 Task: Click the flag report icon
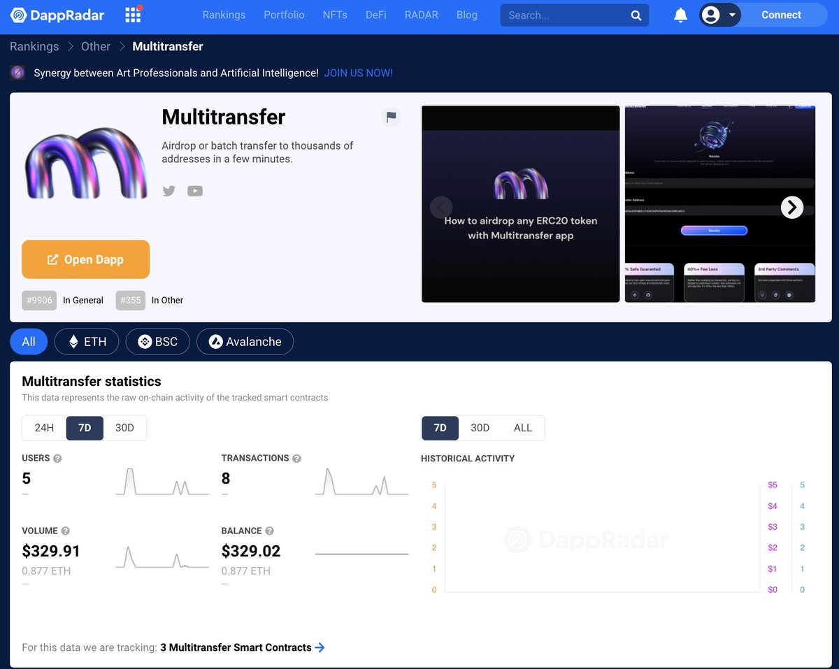[392, 117]
